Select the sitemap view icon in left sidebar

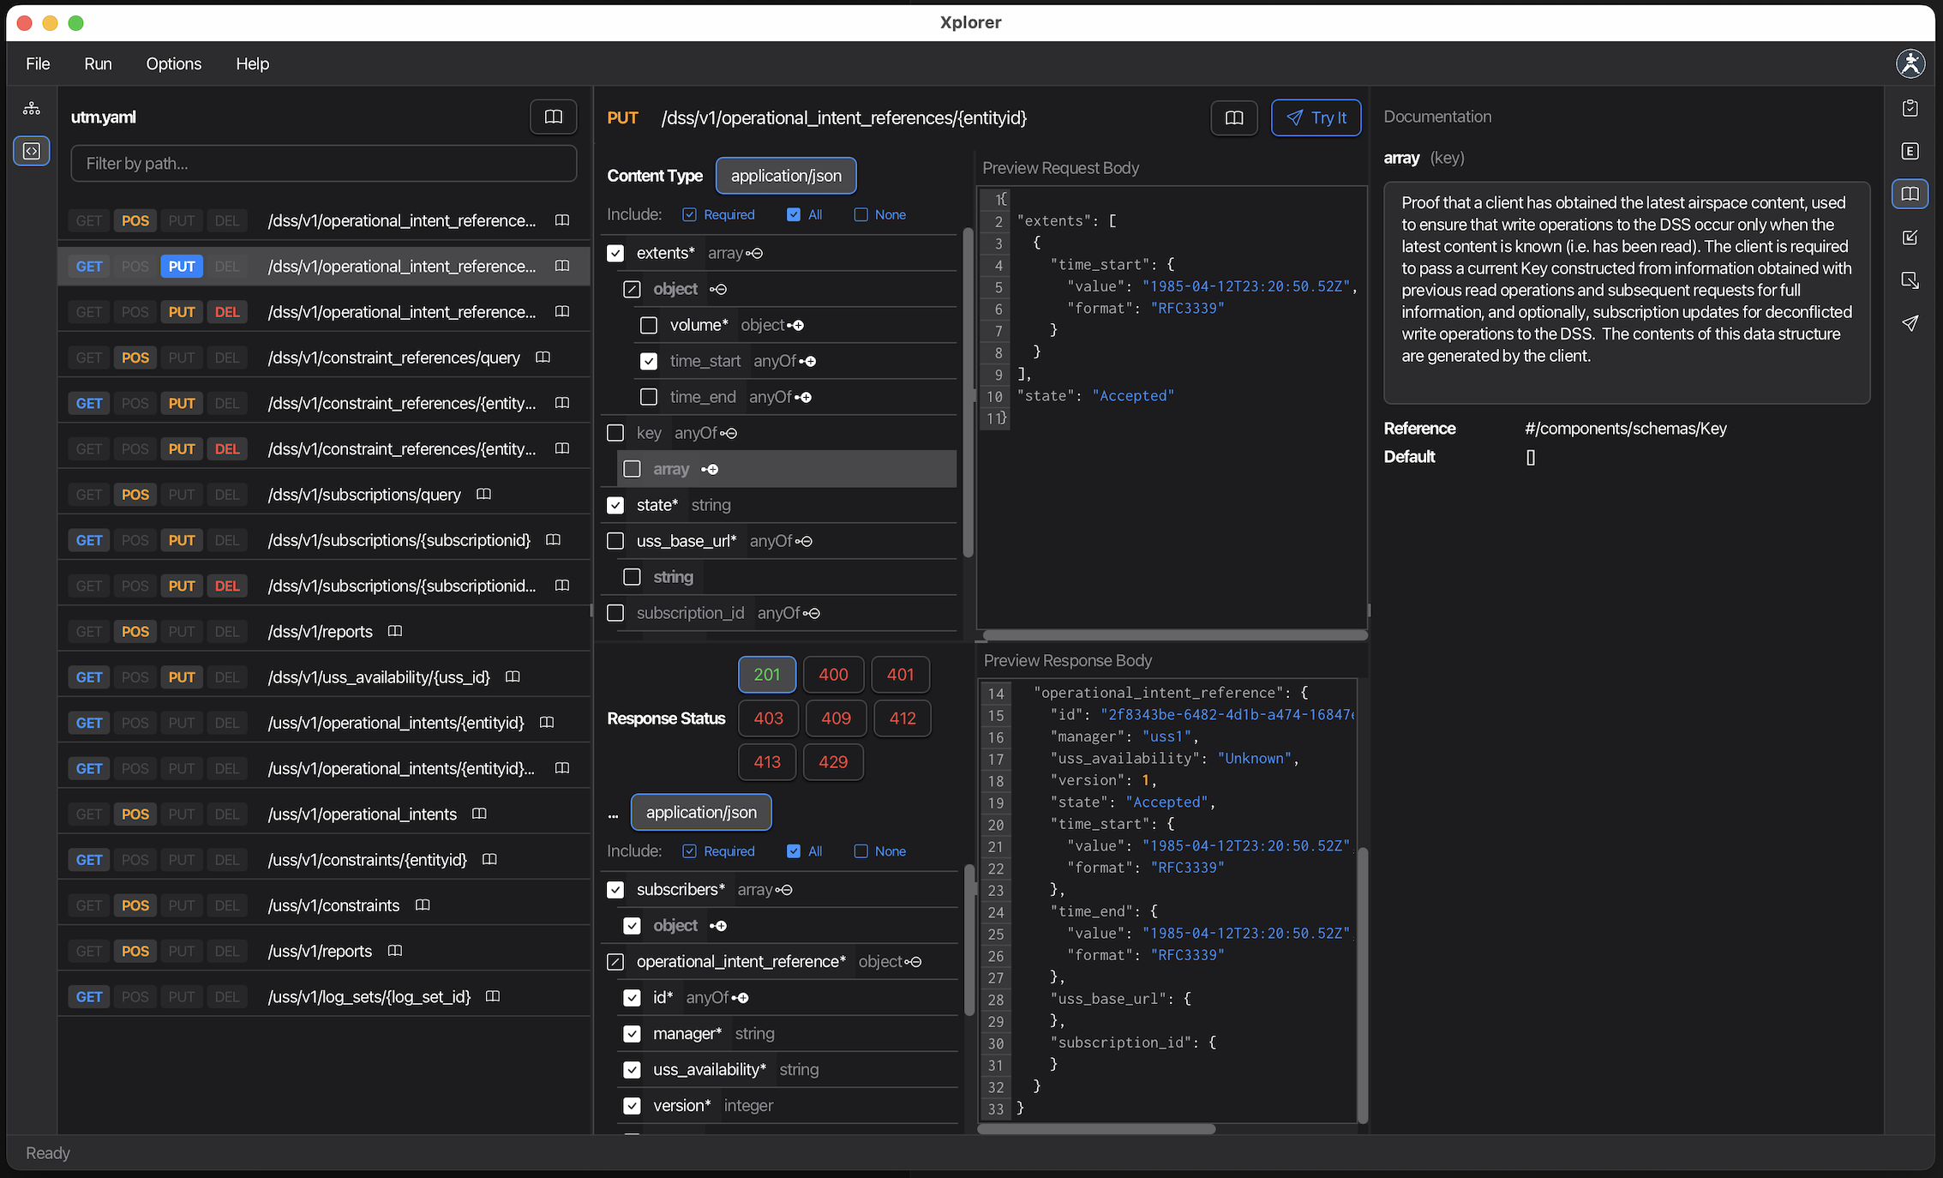(x=31, y=108)
